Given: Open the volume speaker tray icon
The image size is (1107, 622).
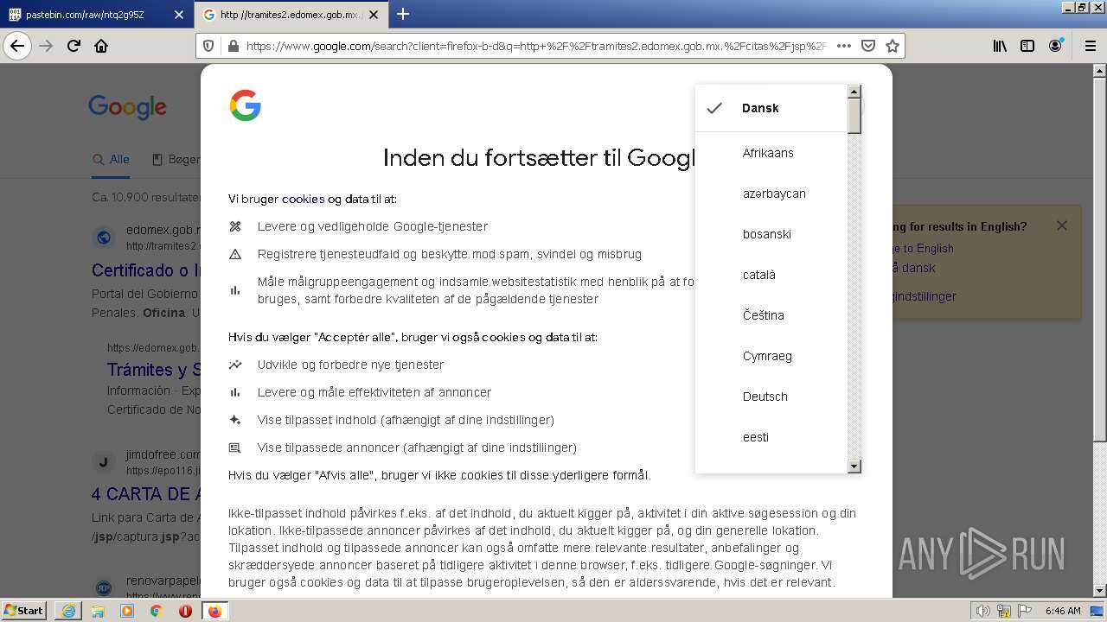Looking at the screenshot, I should (x=983, y=611).
